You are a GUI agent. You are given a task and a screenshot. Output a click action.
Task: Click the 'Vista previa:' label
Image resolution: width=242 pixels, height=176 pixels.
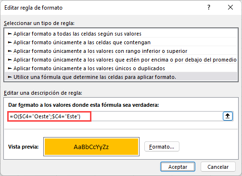click(x=24, y=147)
